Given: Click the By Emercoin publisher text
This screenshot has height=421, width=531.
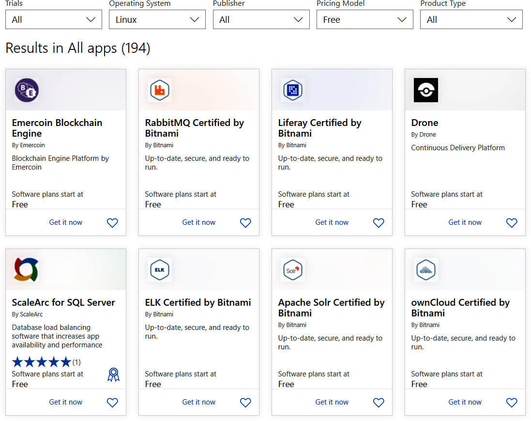Looking at the screenshot, I should click(x=29, y=145).
